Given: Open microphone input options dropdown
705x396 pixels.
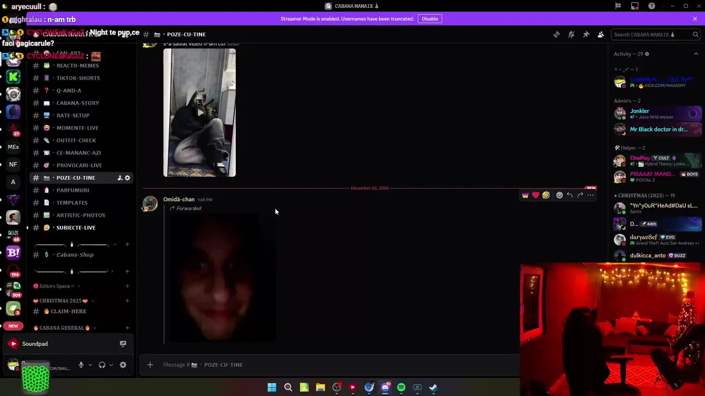Looking at the screenshot, I should (x=90, y=365).
